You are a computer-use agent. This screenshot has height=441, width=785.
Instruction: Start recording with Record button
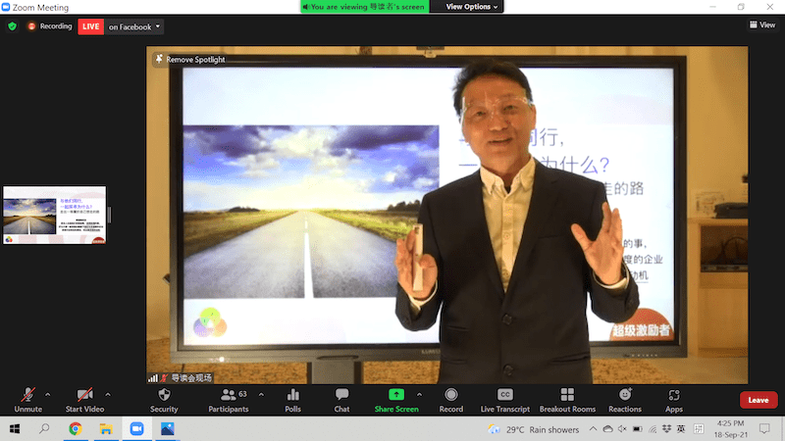(x=451, y=399)
